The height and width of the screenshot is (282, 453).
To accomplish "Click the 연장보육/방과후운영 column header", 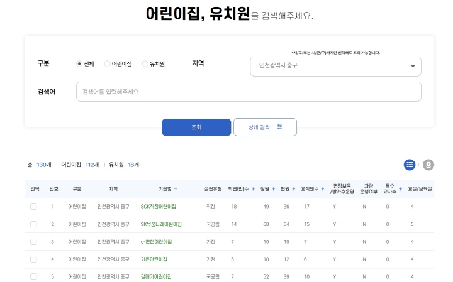I will (x=342, y=189).
